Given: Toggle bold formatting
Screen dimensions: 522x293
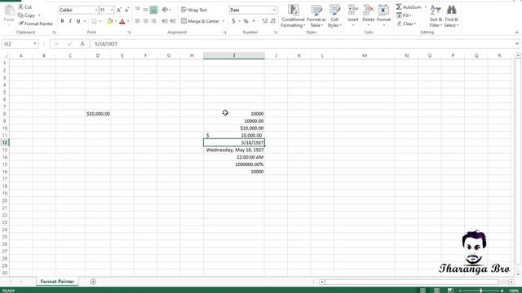Looking at the screenshot, I should click(x=62, y=21).
